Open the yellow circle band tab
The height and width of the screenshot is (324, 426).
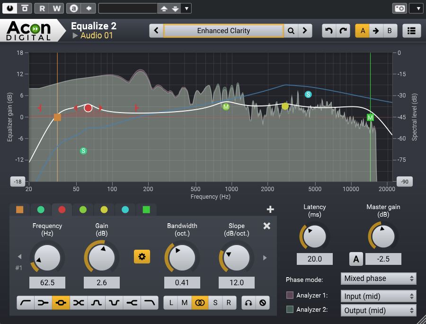click(104, 210)
